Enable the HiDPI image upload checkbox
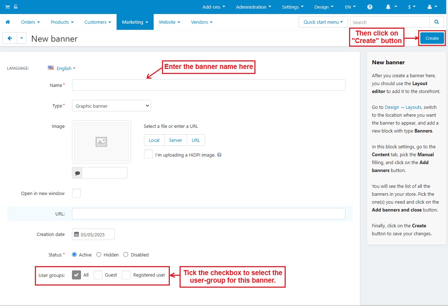 148,154
